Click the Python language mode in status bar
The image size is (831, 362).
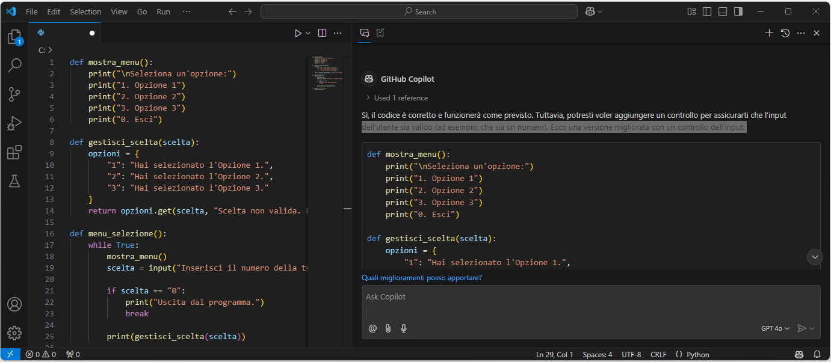pyautogui.click(x=697, y=355)
